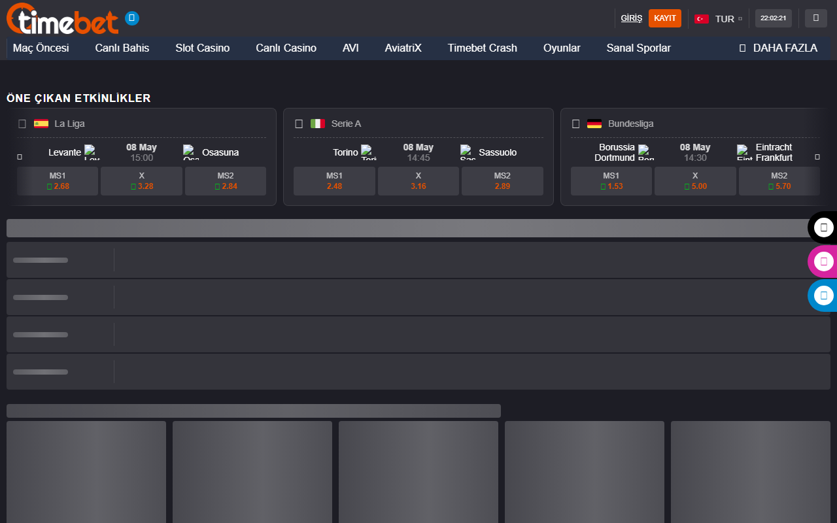
Task: Click the Turkish flag icon
Action: (702, 18)
